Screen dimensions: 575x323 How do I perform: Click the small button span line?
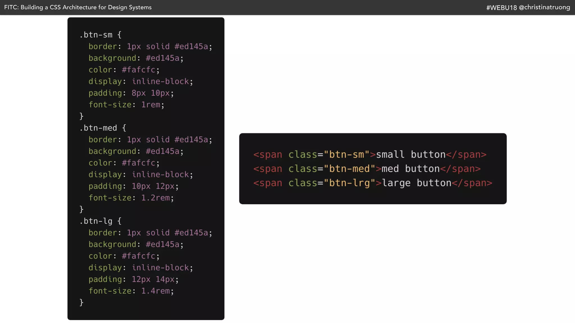[370, 154]
